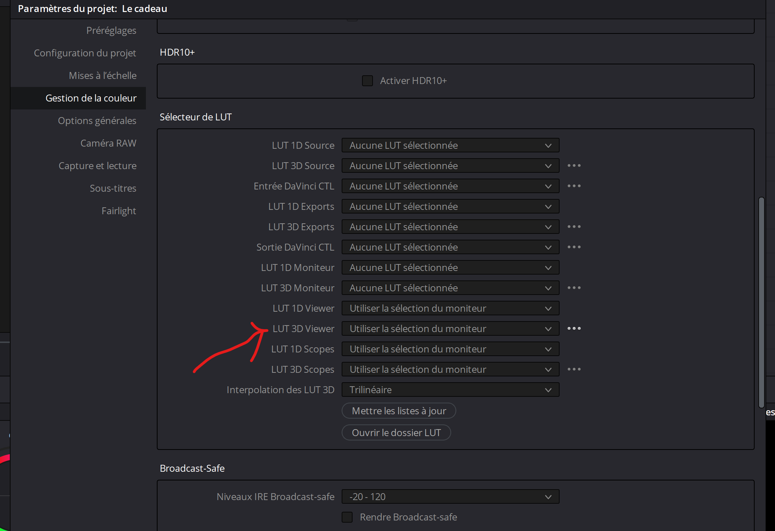Switch to Caméra RAW settings section

(x=108, y=143)
